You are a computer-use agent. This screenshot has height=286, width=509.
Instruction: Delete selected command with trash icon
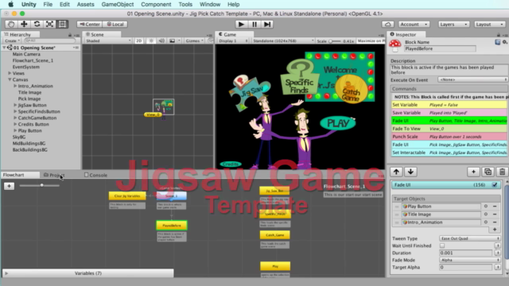[x=502, y=172]
